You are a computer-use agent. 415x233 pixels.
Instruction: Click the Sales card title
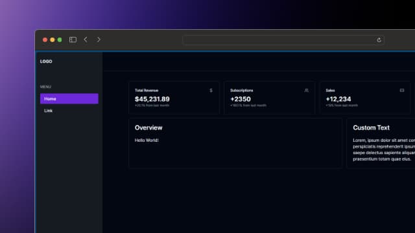pyautogui.click(x=330, y=91)
